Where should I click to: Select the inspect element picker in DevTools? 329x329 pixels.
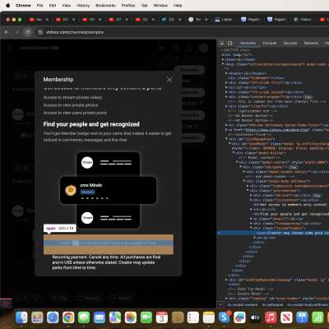[x=221, y=43]
